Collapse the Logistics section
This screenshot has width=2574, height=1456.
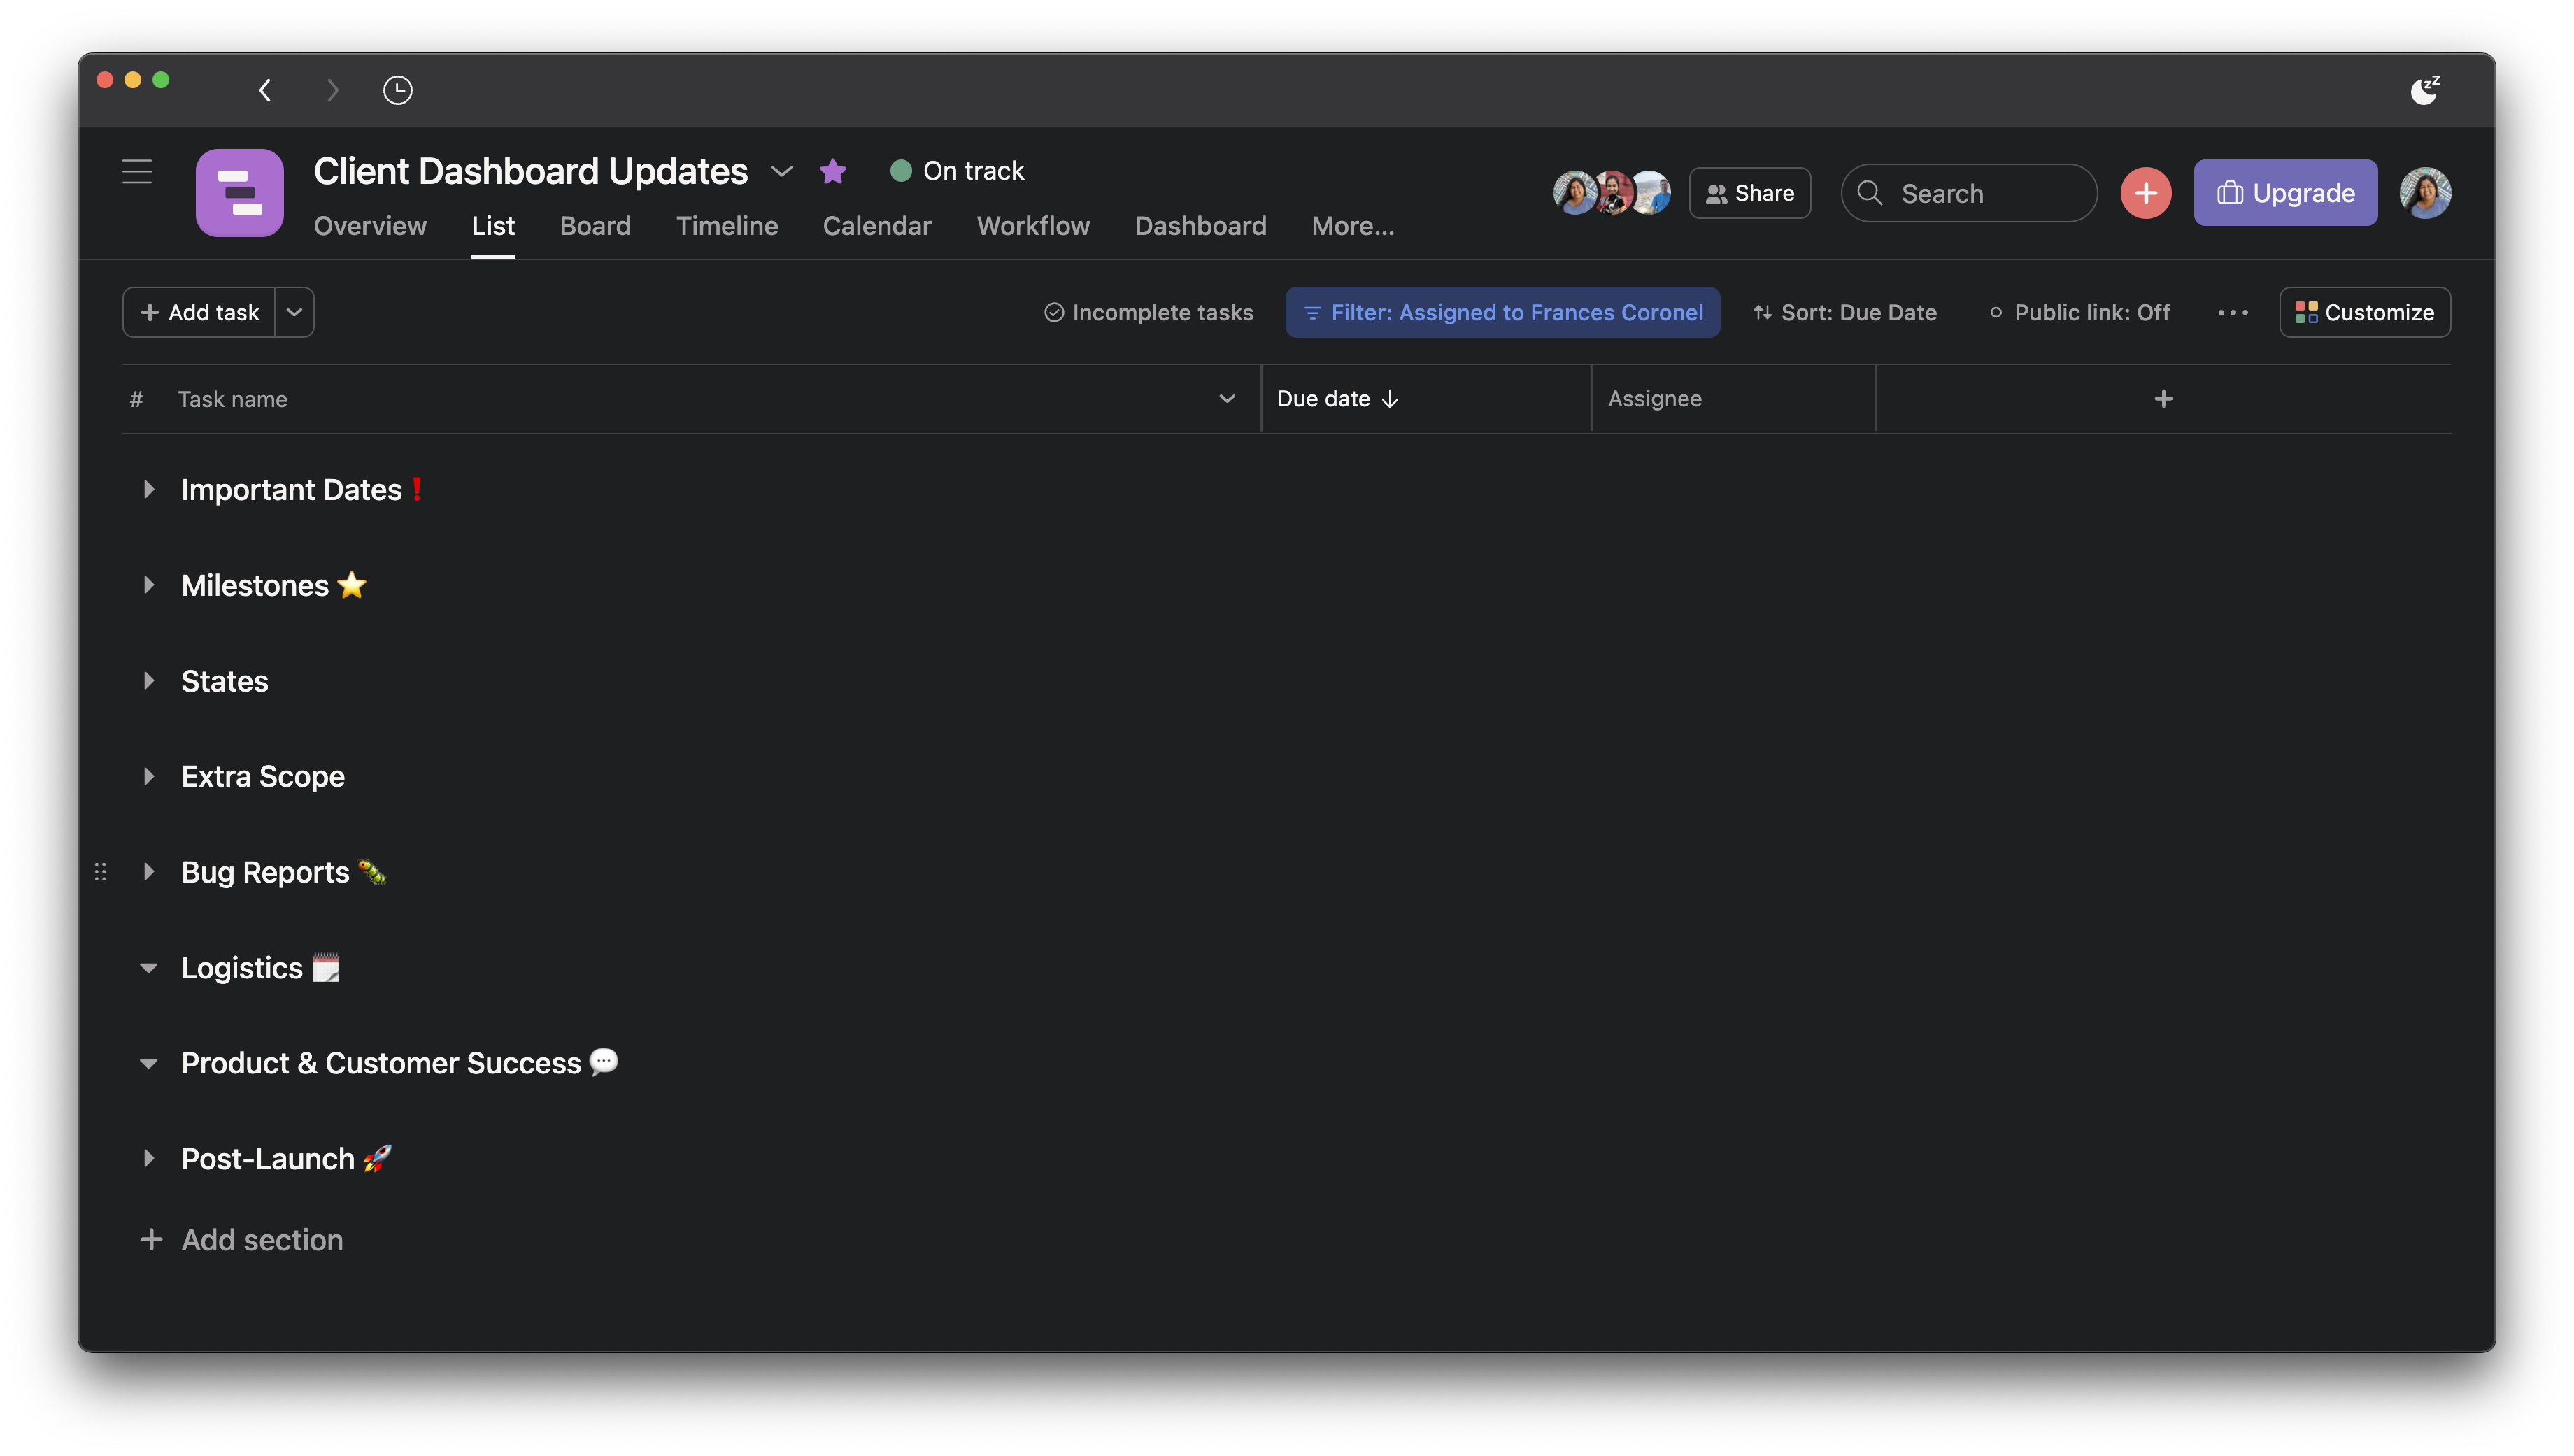point(149,968)
